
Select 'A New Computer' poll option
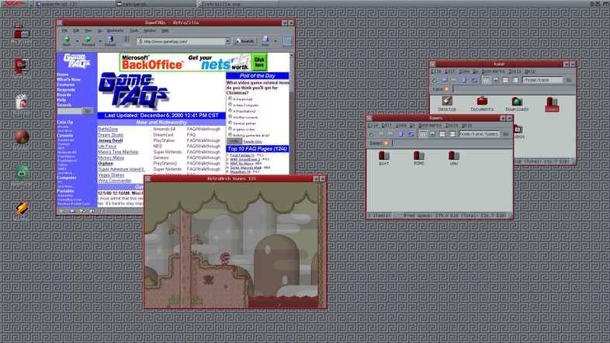(230, 105)
